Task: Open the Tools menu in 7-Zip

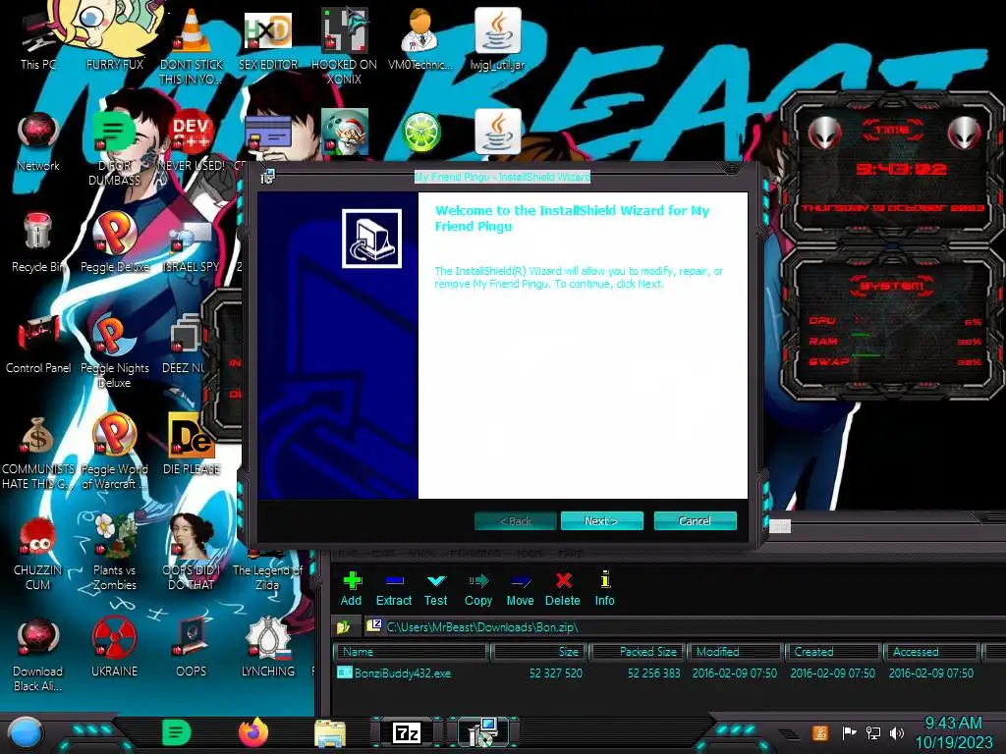Action: tap(530, 552)
